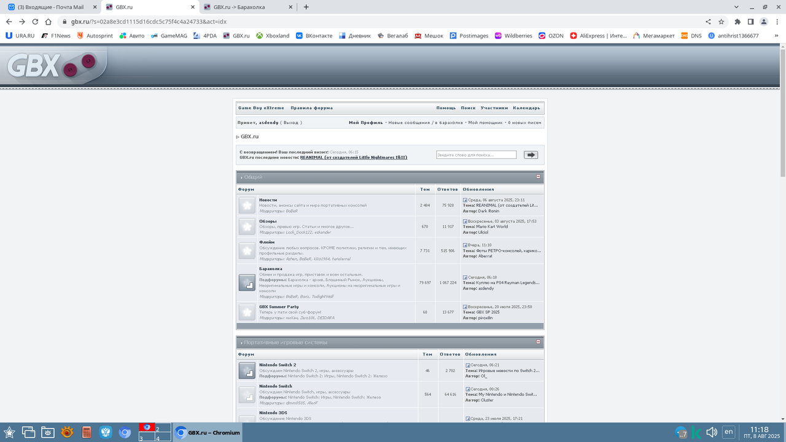
Task: Open the Поиск menu link
Action: point(469,108)
